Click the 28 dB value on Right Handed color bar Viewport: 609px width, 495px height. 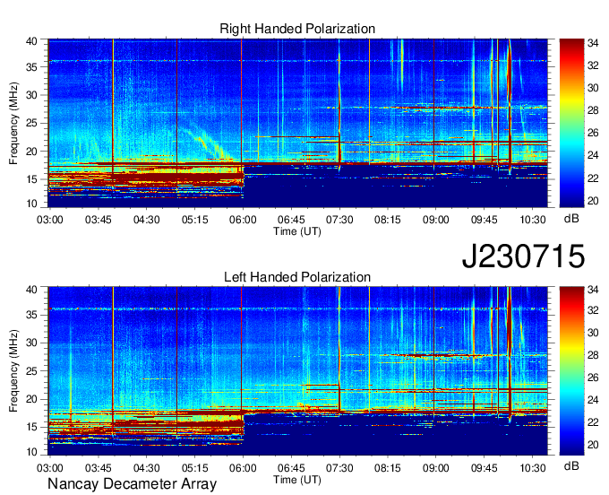(x=593, y=110)
